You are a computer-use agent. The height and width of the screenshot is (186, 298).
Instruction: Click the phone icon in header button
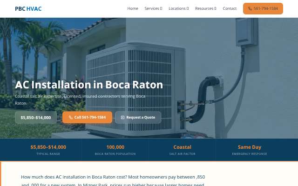click(x=250, y=8)
